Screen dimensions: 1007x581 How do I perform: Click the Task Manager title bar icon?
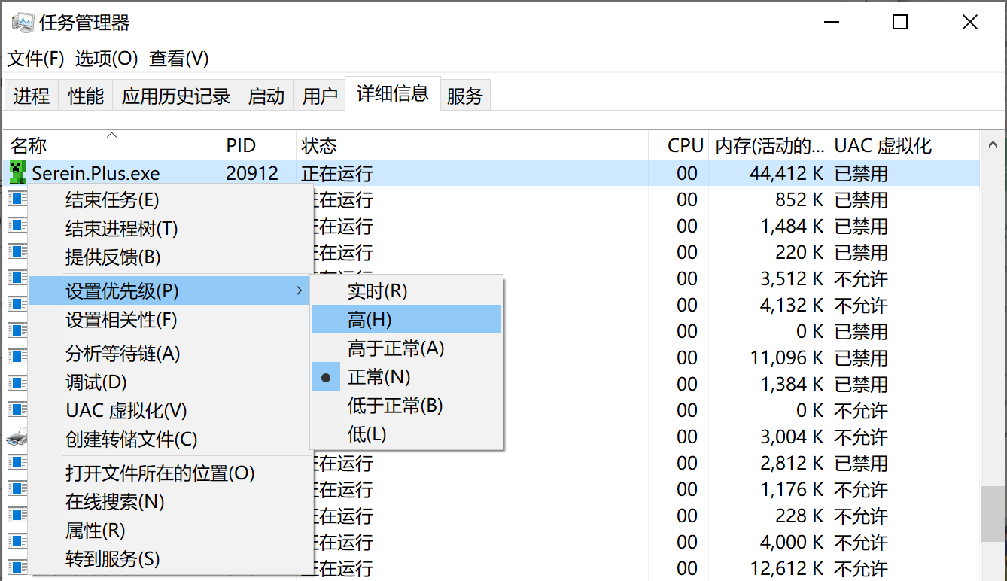point(23,23)
